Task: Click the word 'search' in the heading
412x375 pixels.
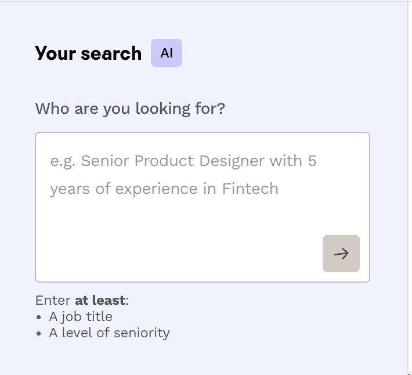Action: [111, 53]
